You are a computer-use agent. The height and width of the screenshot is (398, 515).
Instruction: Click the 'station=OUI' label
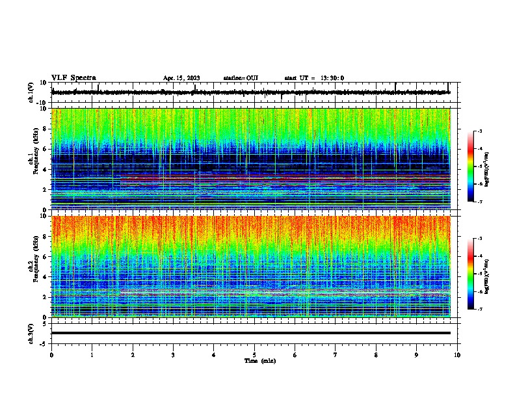coord(241,78)
